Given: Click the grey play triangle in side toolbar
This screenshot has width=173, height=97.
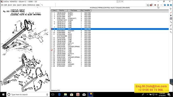Looking at the screenshot, I should coord(171,9).
